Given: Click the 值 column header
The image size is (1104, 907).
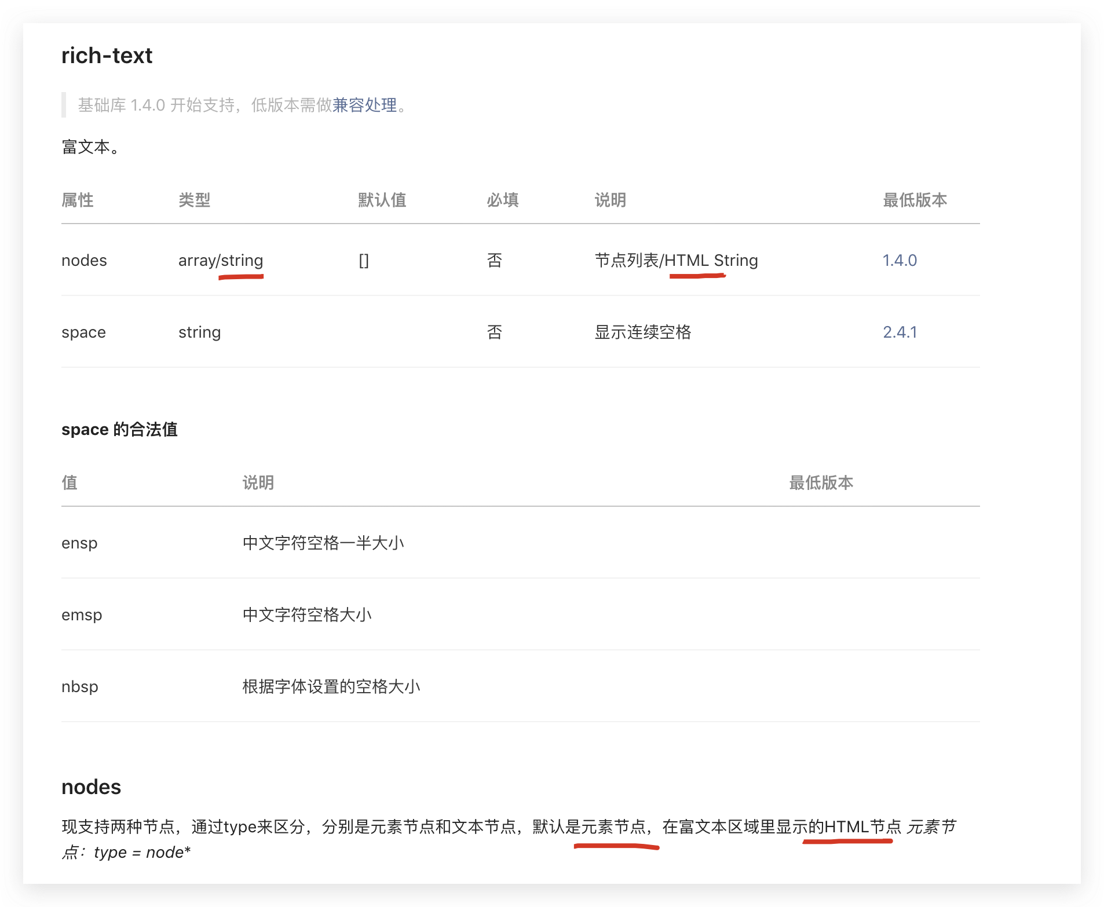Looking at the screenshot, I should [70, 483].
